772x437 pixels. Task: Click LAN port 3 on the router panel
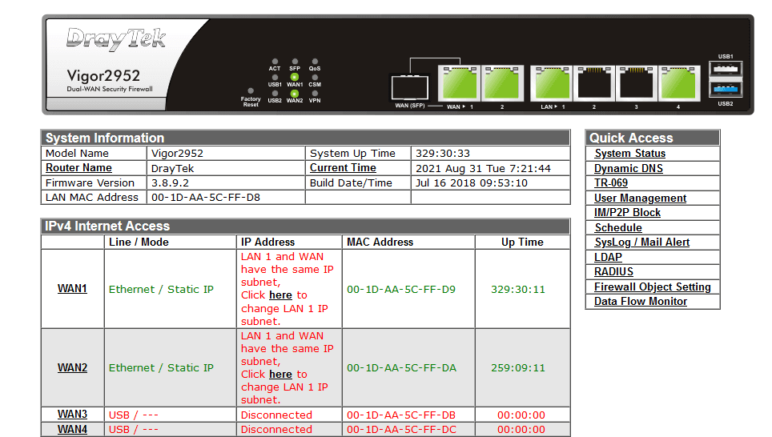click(636, 83)
